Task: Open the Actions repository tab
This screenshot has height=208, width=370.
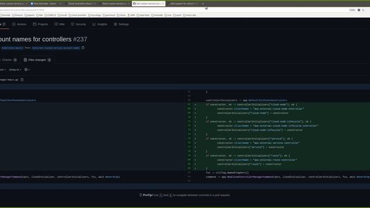Action: (19, 24)
